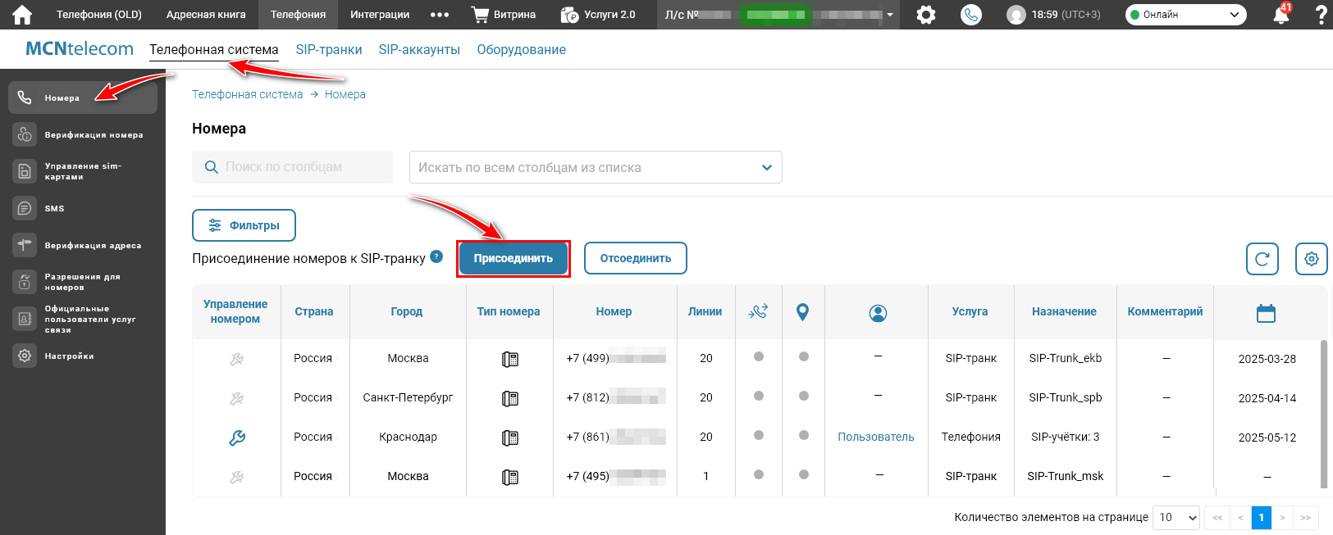Open the Пользователь link in table

[x=875, y=438]
